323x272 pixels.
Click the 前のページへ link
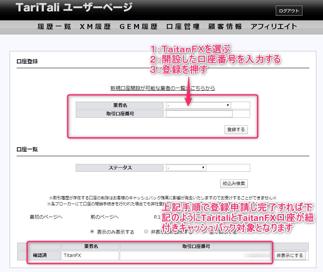point(104,217)
